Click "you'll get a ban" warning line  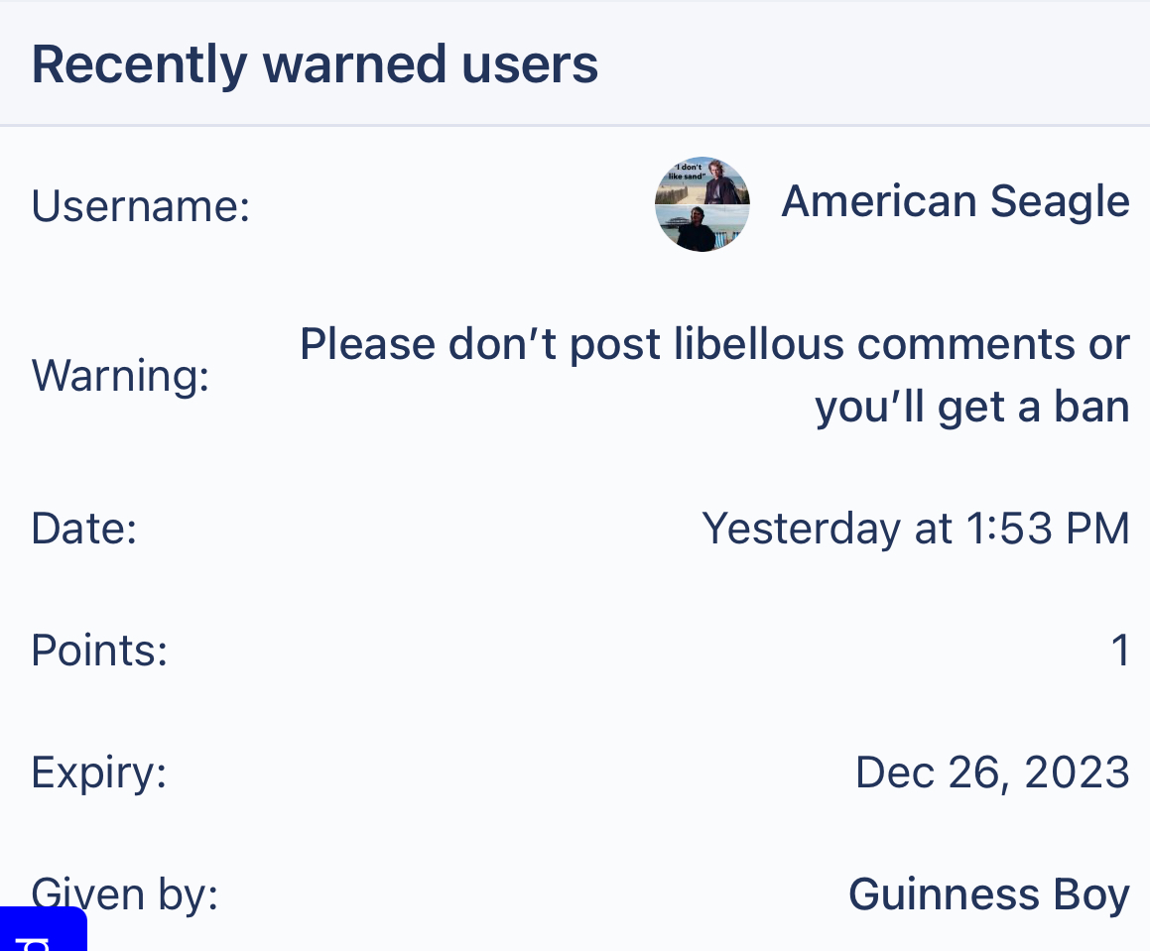pos(972,407)
